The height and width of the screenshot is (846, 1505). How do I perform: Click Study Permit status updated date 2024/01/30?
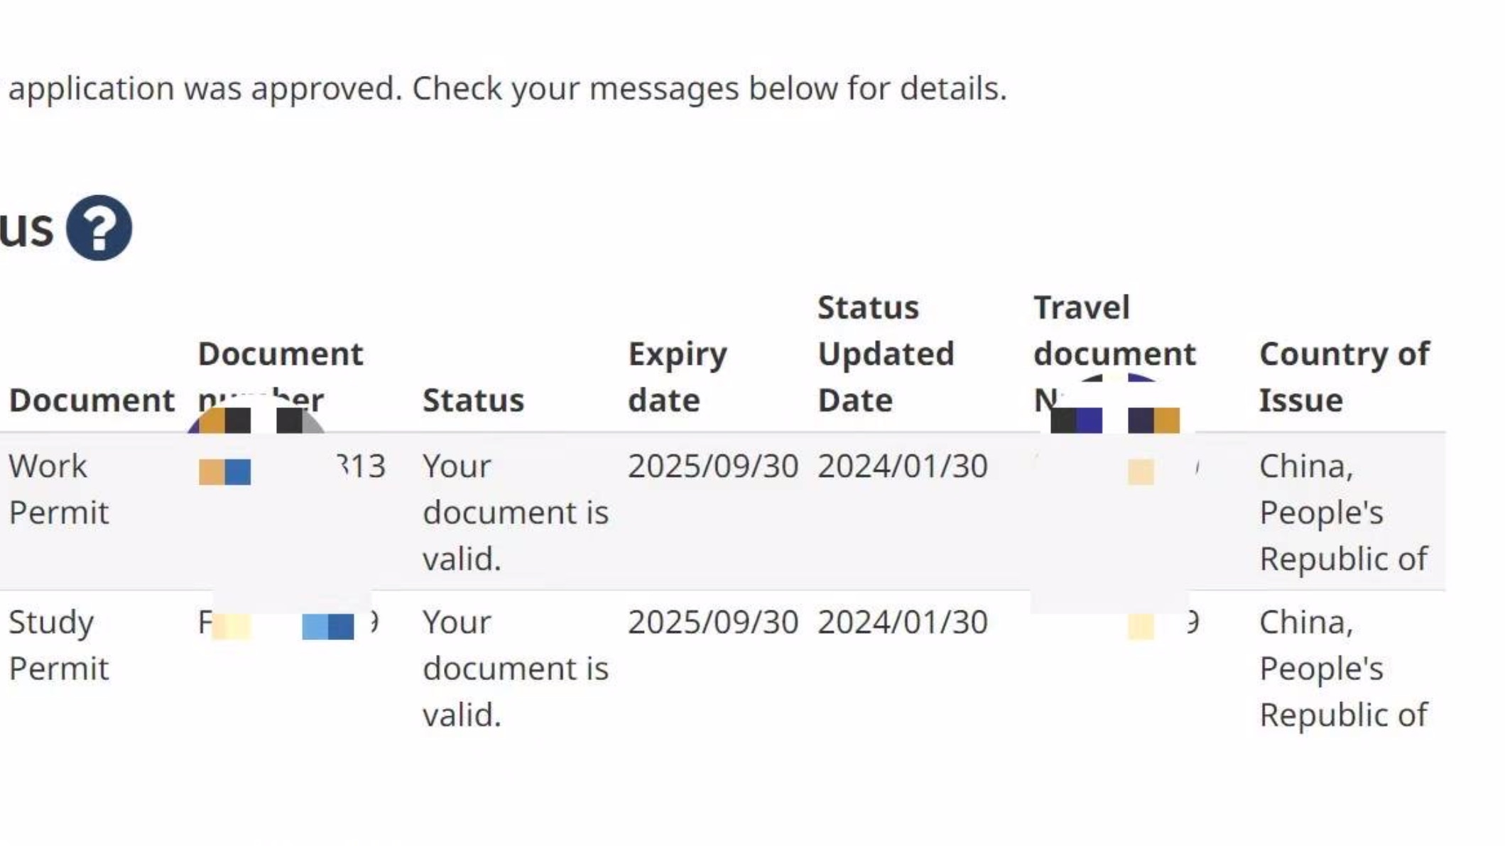pos(903,622)
